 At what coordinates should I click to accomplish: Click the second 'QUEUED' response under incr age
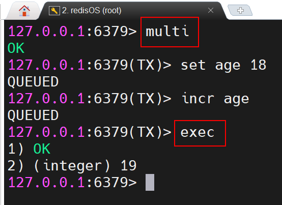33,115
